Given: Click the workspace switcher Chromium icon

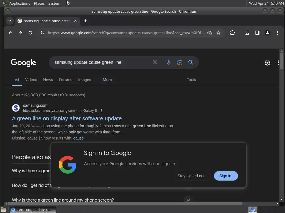Looking at the screenshot, I should click(x=253, y=210).
